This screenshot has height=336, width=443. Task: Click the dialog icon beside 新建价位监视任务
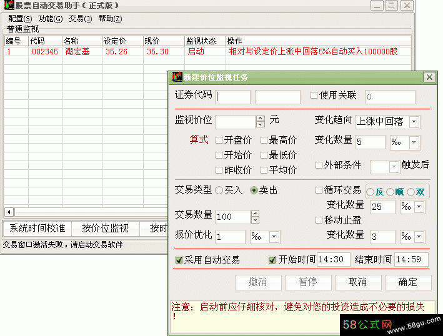pyautogui.click(x=177, y=77)
